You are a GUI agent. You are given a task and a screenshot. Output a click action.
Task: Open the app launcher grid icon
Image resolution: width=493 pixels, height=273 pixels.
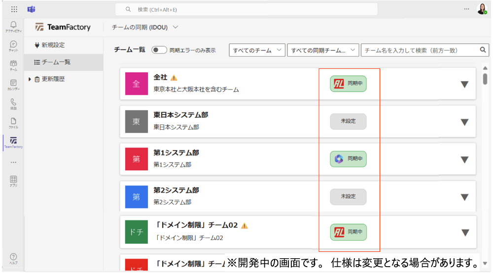14,9
